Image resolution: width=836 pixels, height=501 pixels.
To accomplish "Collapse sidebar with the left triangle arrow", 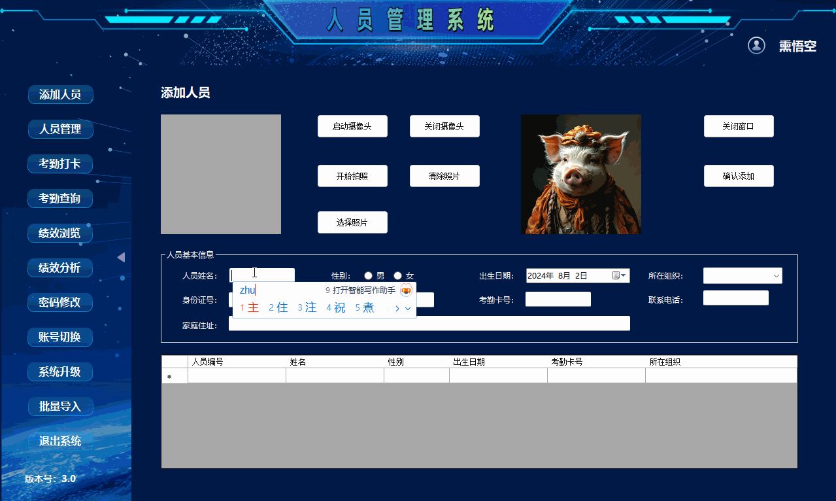I will tap(121, 258).
